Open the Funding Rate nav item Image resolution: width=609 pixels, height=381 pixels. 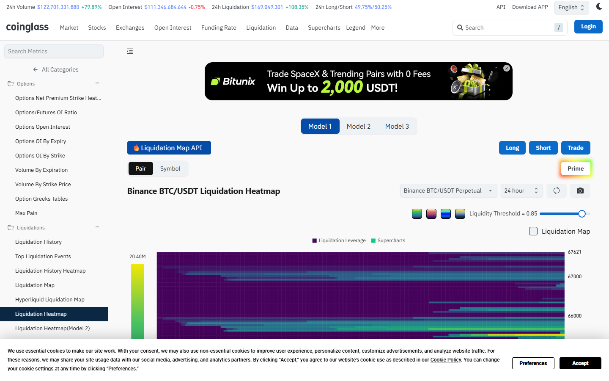coord(219,28)
